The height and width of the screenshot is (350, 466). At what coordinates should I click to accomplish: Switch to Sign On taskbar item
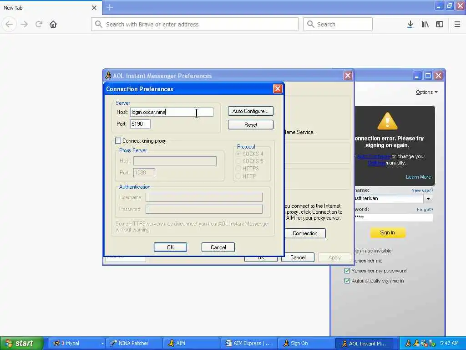[x=306, y=344]
